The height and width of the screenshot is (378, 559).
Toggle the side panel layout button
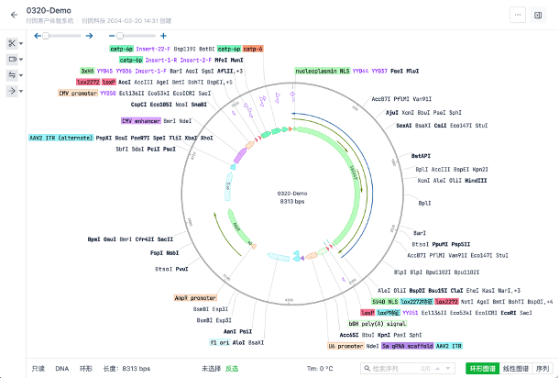[538, 15]
